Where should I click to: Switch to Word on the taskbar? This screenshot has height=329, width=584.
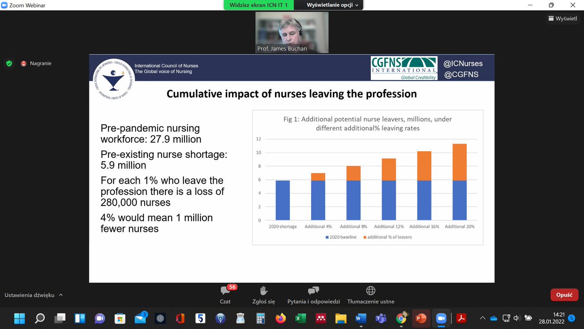tap(361, 318)
